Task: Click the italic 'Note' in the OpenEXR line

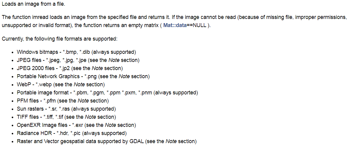Action: click(111, 125)
